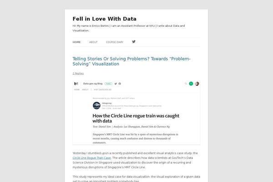Click VISIT DATA.GOV.SG in the embedded screenshot

pyautogui.click(x=102, y=90)
